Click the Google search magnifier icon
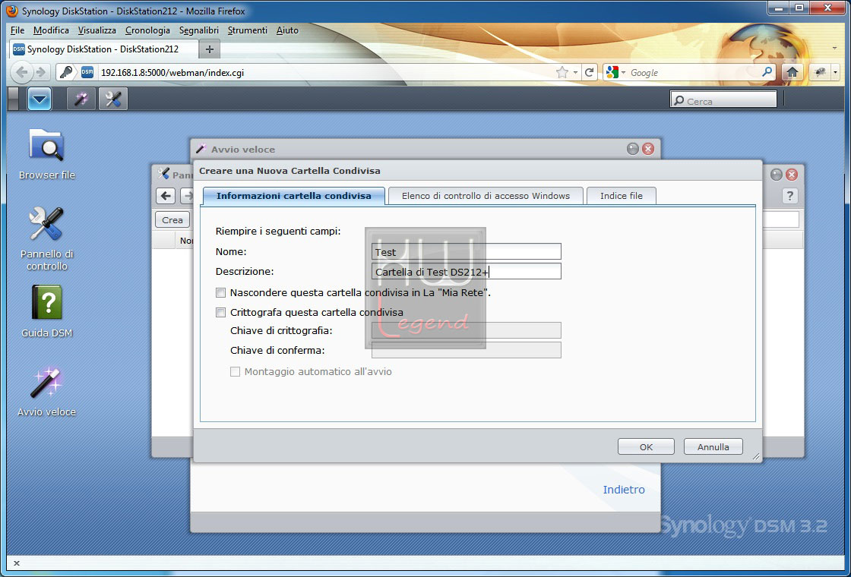Viewport: 851px width, 577px height. pos(767,71)
